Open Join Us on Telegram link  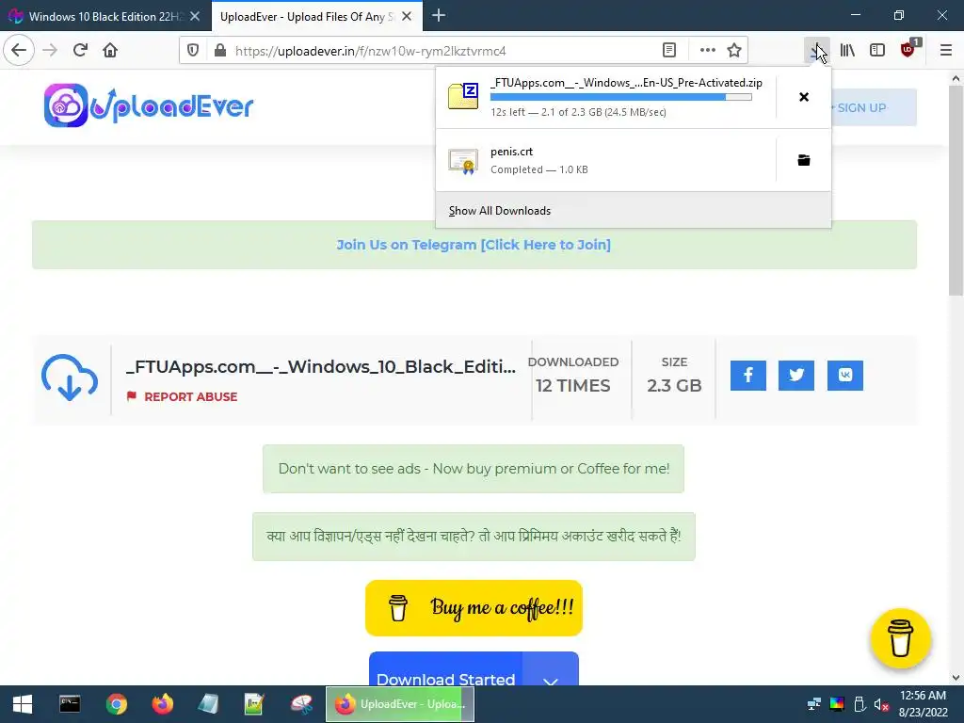pos(474,245)
